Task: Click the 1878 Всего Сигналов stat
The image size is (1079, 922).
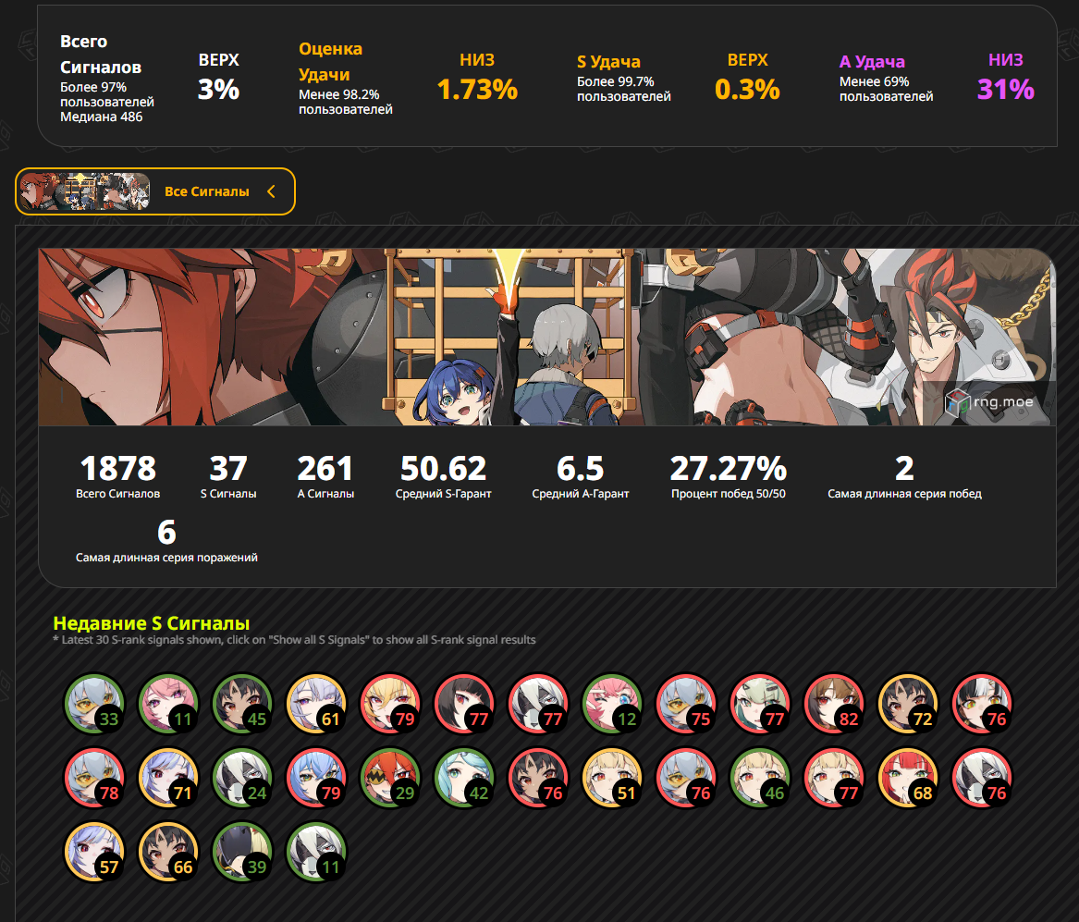Action: coord(117,476)
